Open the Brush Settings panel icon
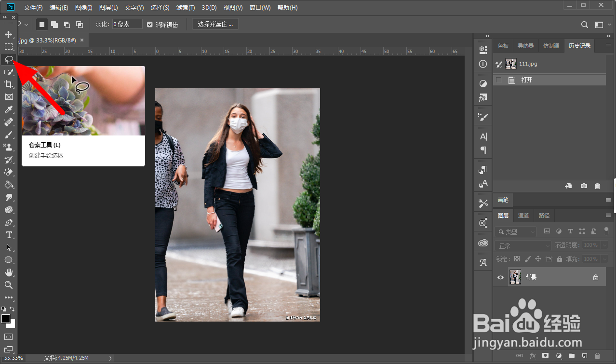Viewport: 616px width, 364px height. coord(483,117)
